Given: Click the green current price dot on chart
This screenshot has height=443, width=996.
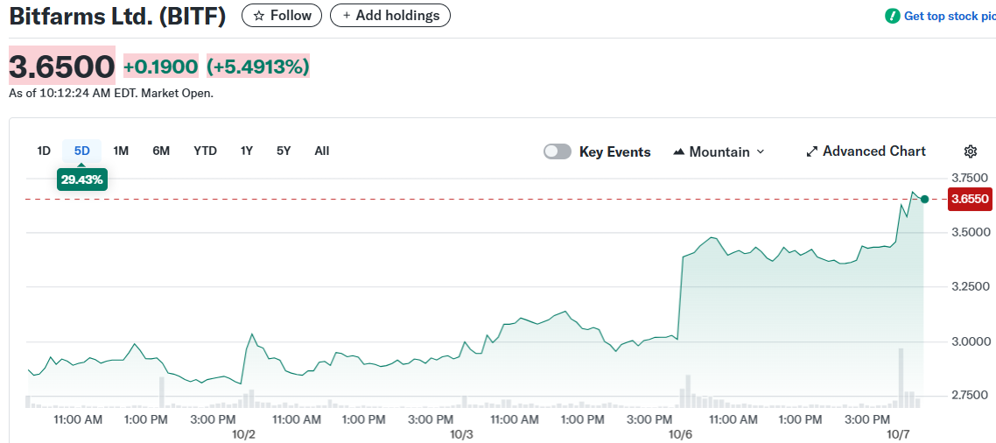Looking at the screenshot, I should 924,200.
